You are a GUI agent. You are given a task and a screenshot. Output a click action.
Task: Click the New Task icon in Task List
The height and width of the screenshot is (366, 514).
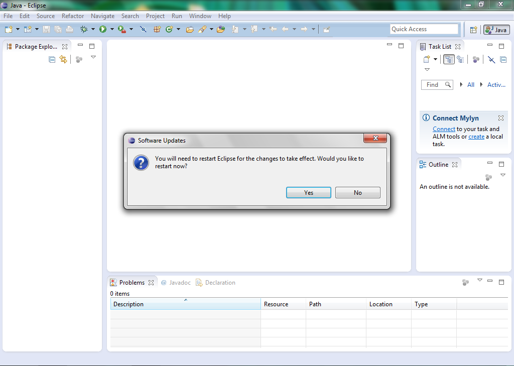coord(426,59)
